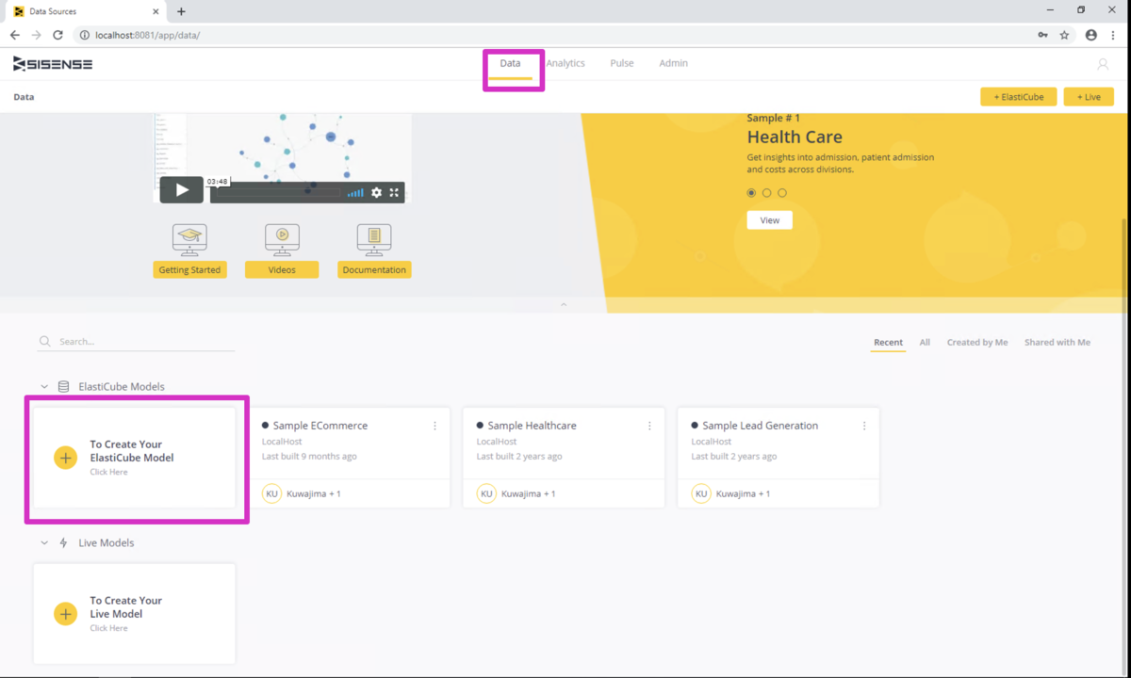Open Sample ECommerce options menu
Viewport: 1131px width, 678px height.
(x=434, y=426)
